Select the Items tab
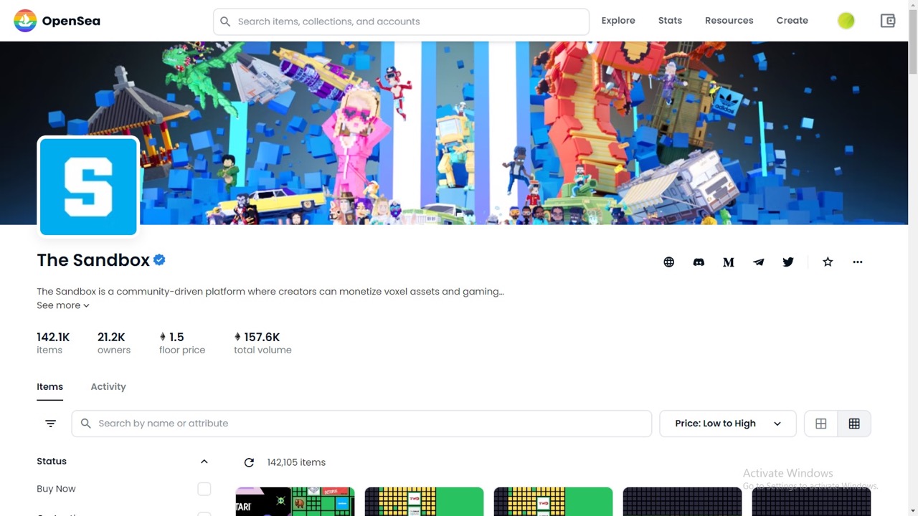This screenshot has width=918, height=516. click(50, 387)
